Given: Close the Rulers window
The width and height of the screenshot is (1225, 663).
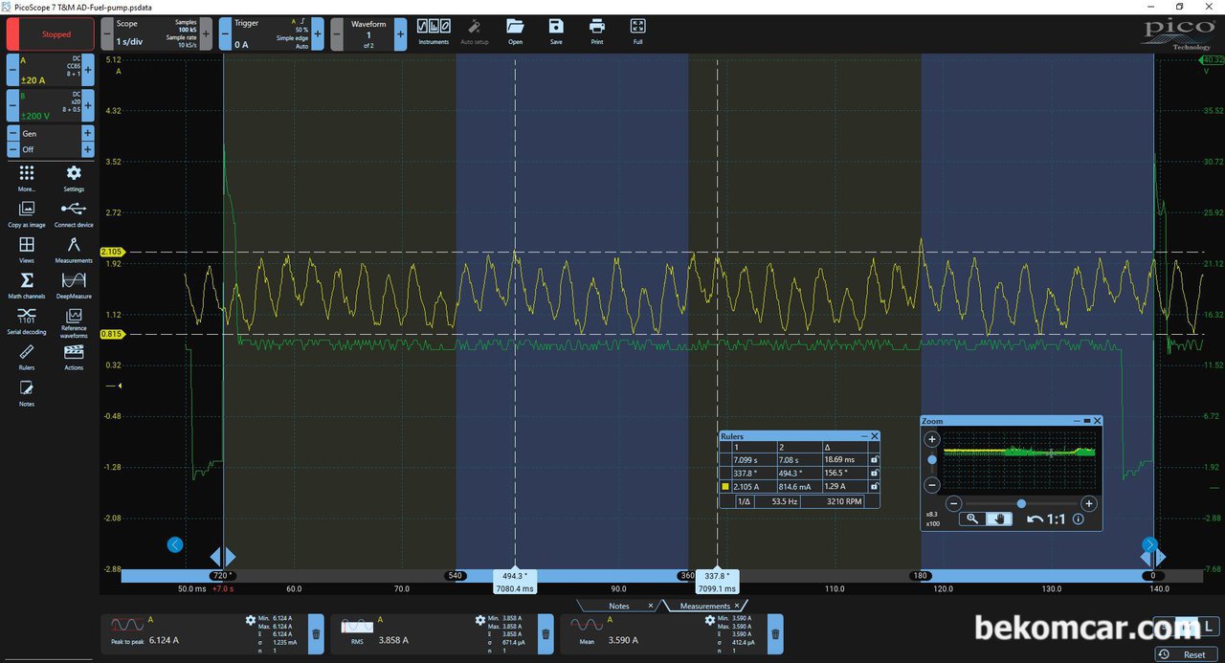Looking at the screenshot, I should tap(874, 436).
